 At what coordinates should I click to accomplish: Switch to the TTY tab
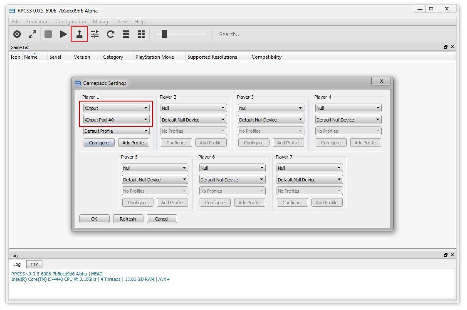(x=34, y=264)
